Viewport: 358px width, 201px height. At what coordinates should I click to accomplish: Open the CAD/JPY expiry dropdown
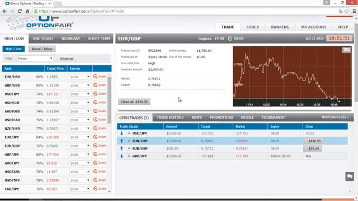point(79,189)
